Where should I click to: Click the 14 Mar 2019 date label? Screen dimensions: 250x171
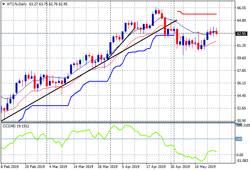click(83, 167)
